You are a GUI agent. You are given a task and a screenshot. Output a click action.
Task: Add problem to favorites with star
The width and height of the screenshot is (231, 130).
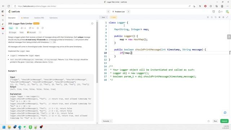(38, 28)
